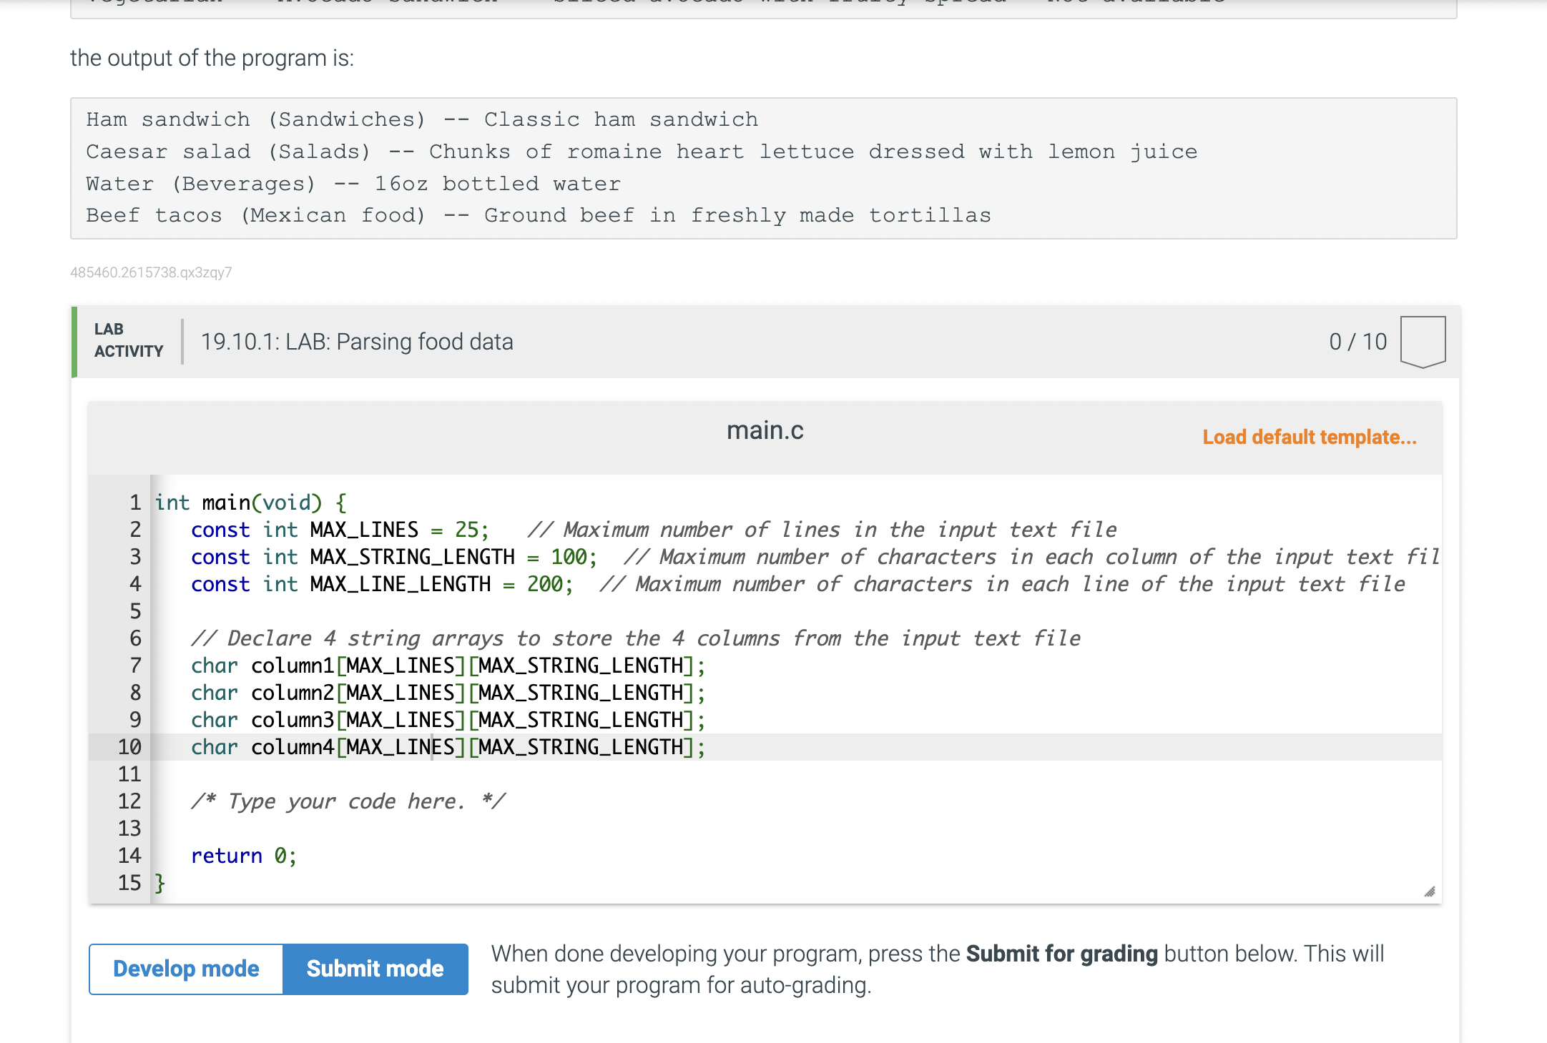This screenshot has width=1547, height=1043.
Task: Click the MAX_LINE_LENGTH value 200
Action: pos(544,584)
